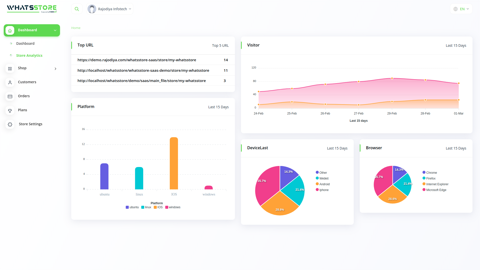Toggle Android slice in Device legend

(324, 184)
